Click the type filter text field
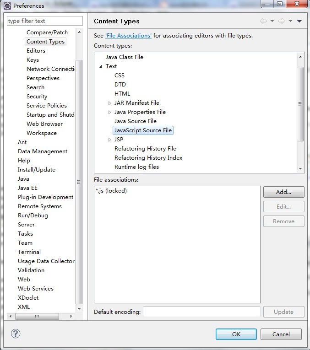 click(45, 21)
